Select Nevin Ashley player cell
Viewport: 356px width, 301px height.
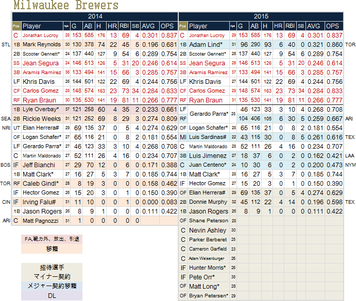(x=208, y=230)
